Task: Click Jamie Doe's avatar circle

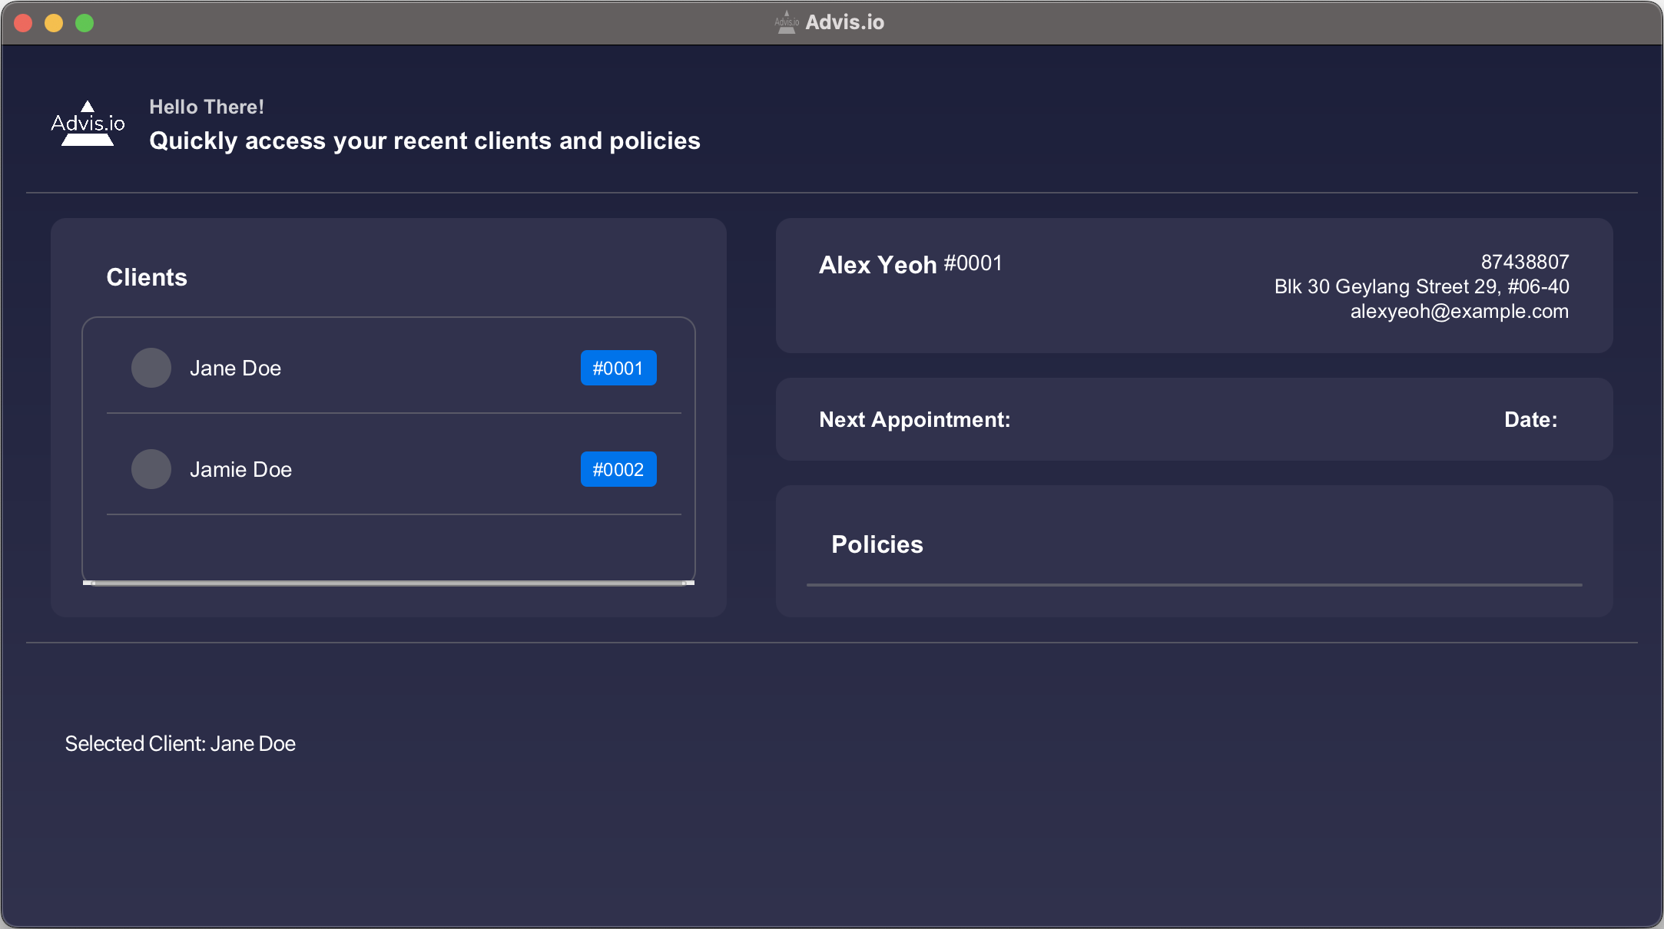Action: click(151, 469)
